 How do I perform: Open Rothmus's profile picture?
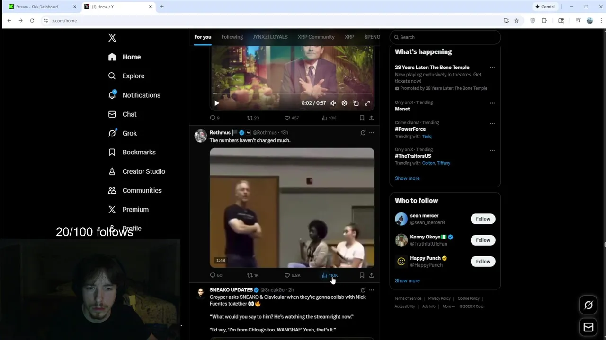201,136
